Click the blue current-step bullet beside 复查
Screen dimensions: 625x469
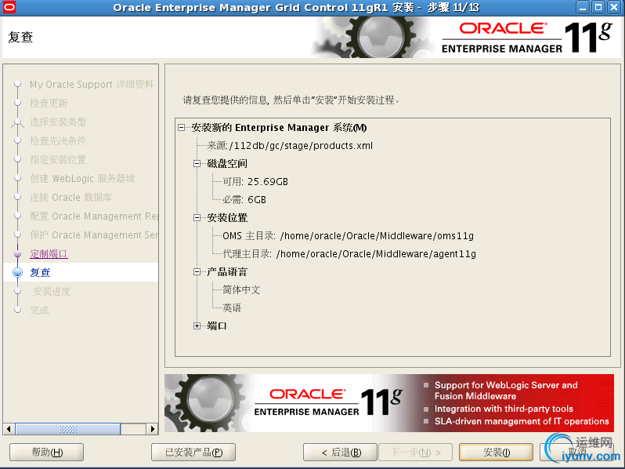point(17,273)
